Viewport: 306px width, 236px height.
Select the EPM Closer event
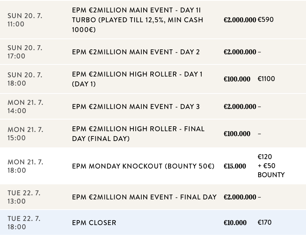94,223
